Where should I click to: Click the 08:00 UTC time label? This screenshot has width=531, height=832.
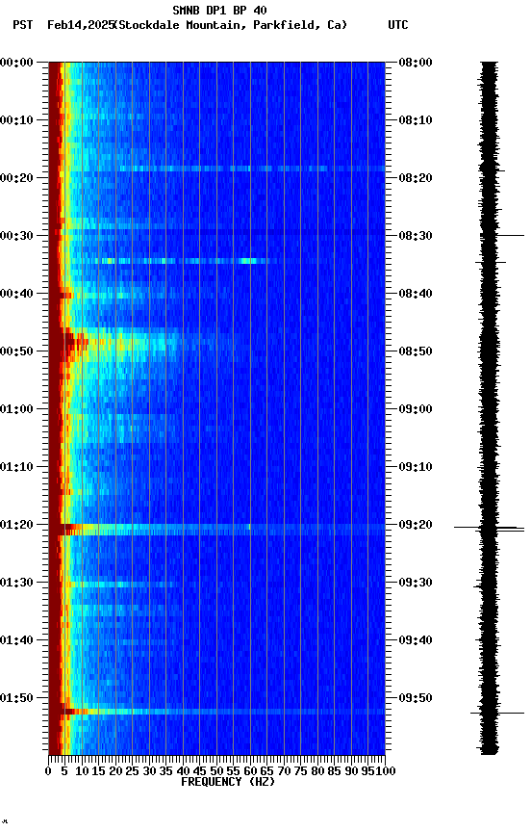click(x=416, y=63)
